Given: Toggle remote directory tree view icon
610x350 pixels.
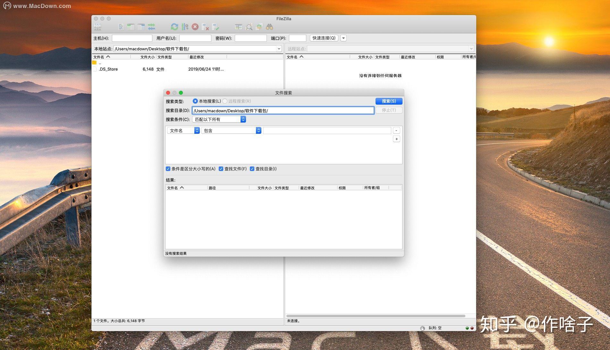Looking at the screenshot, I should coord(141,27).
